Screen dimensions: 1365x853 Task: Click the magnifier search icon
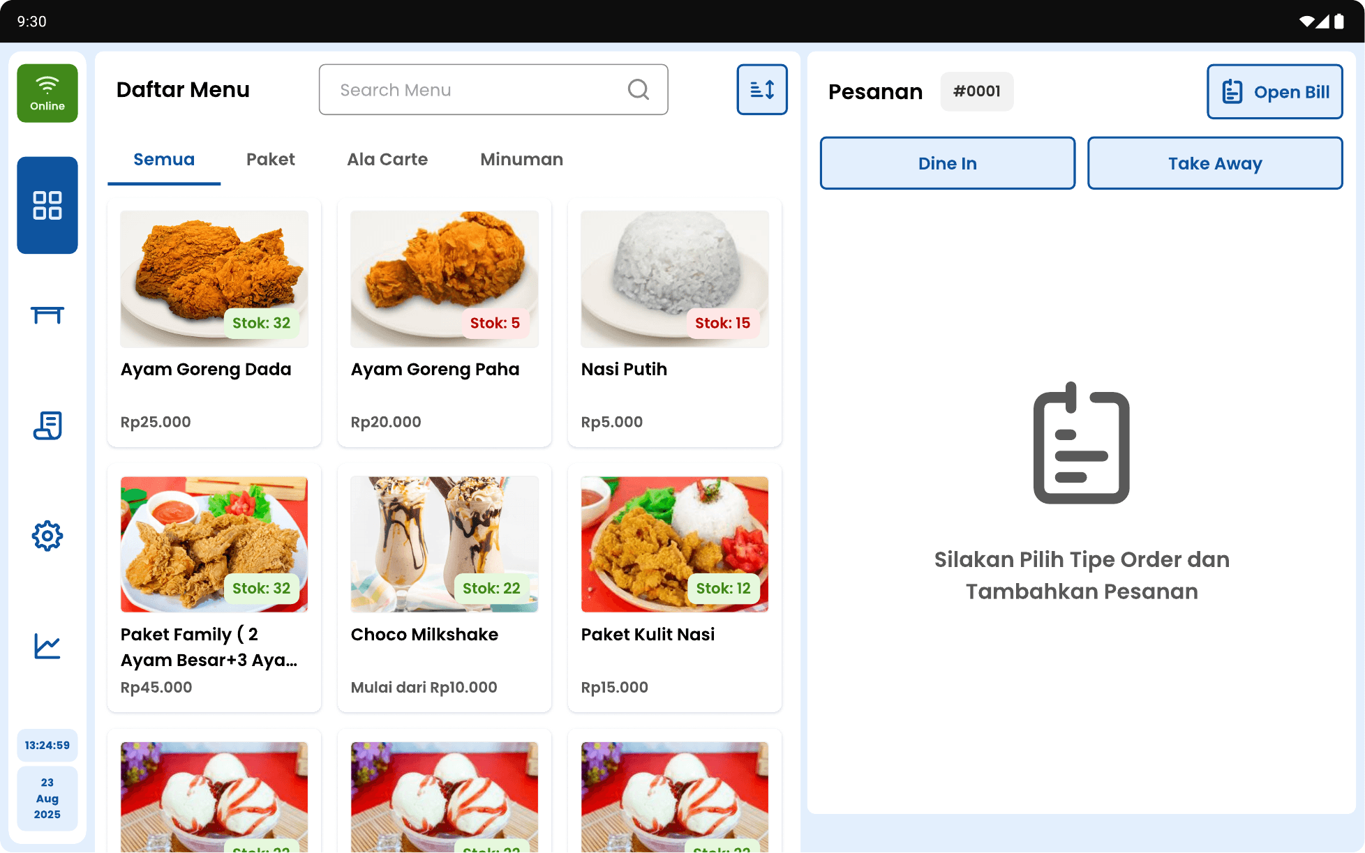click(639, 89)
